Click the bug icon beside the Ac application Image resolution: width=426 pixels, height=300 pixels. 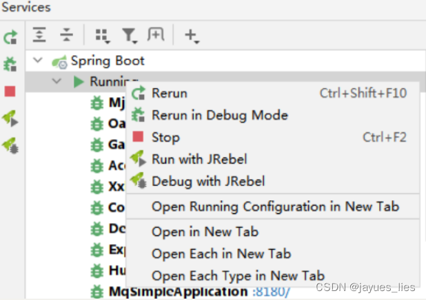point(97,166)
